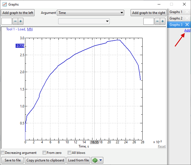Check the All blows option
The width and height of the screenshot is (191, 165).
click(69, 153)
